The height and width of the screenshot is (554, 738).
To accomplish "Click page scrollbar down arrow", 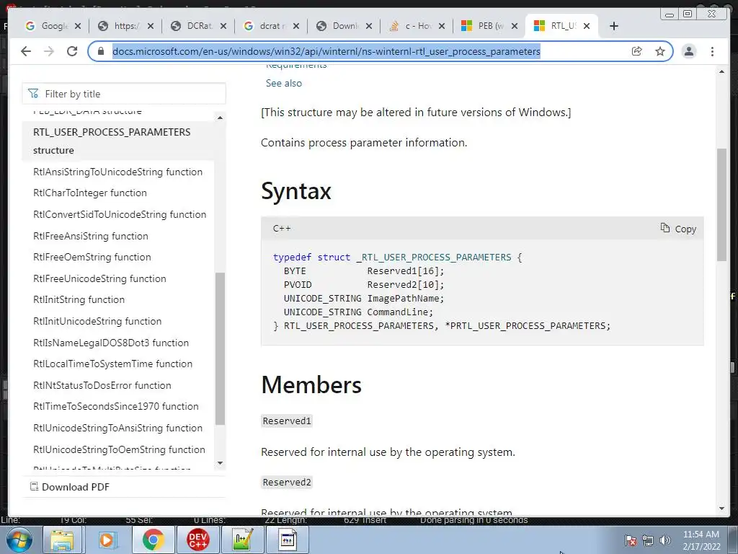I will point(721,509).
